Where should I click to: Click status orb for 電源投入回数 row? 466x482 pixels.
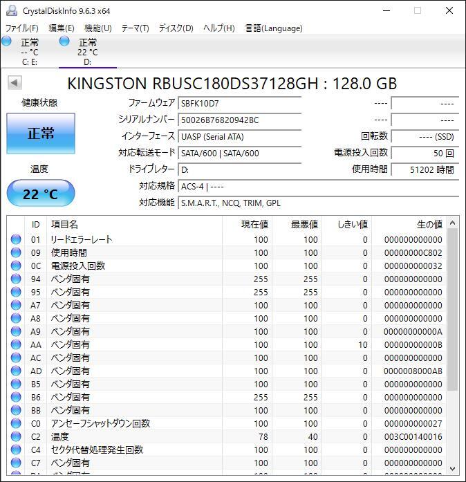pyautogui.click(x=16, y=266)
